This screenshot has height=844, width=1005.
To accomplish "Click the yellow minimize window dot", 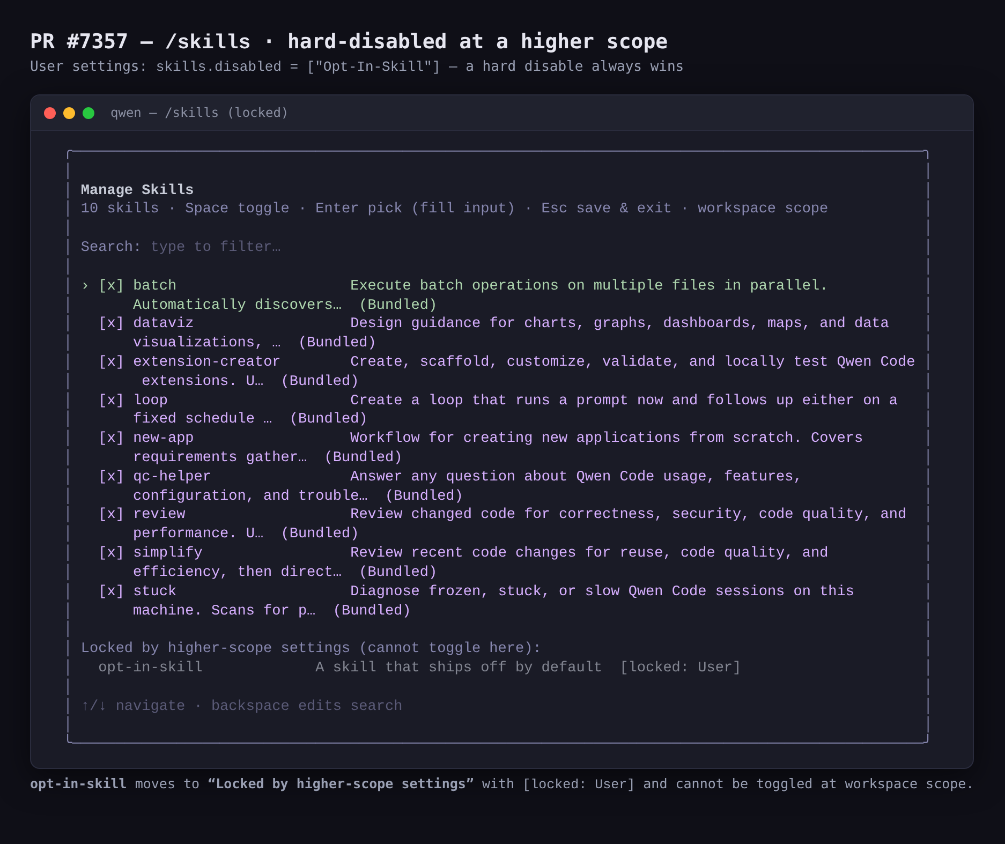I will pyautogui.click(x=69, y=113).
